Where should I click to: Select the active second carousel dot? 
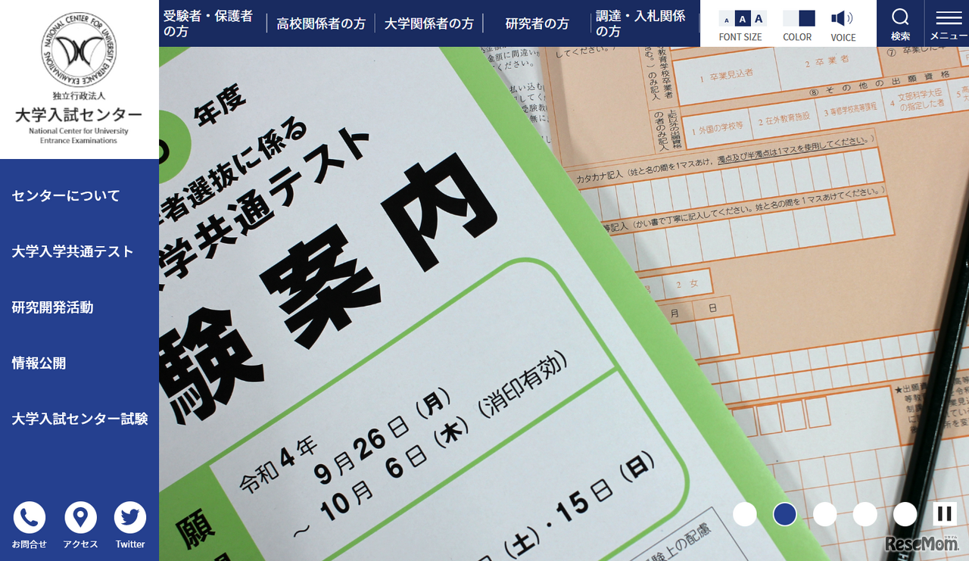tap(785, 514)
